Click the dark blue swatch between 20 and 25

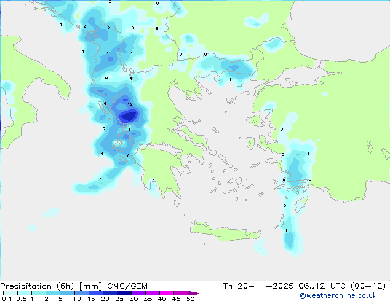[109, 293]
